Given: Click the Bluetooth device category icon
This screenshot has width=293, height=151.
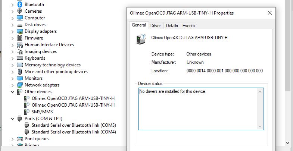Looking at the screenshot, I should pyautogui.click(x=20, y=4).
